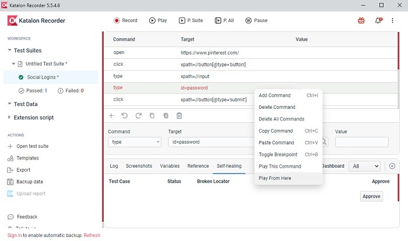Click the command table scrollbar
The image size is (408, 241).
pyautogui.click(x=398, y=51)
